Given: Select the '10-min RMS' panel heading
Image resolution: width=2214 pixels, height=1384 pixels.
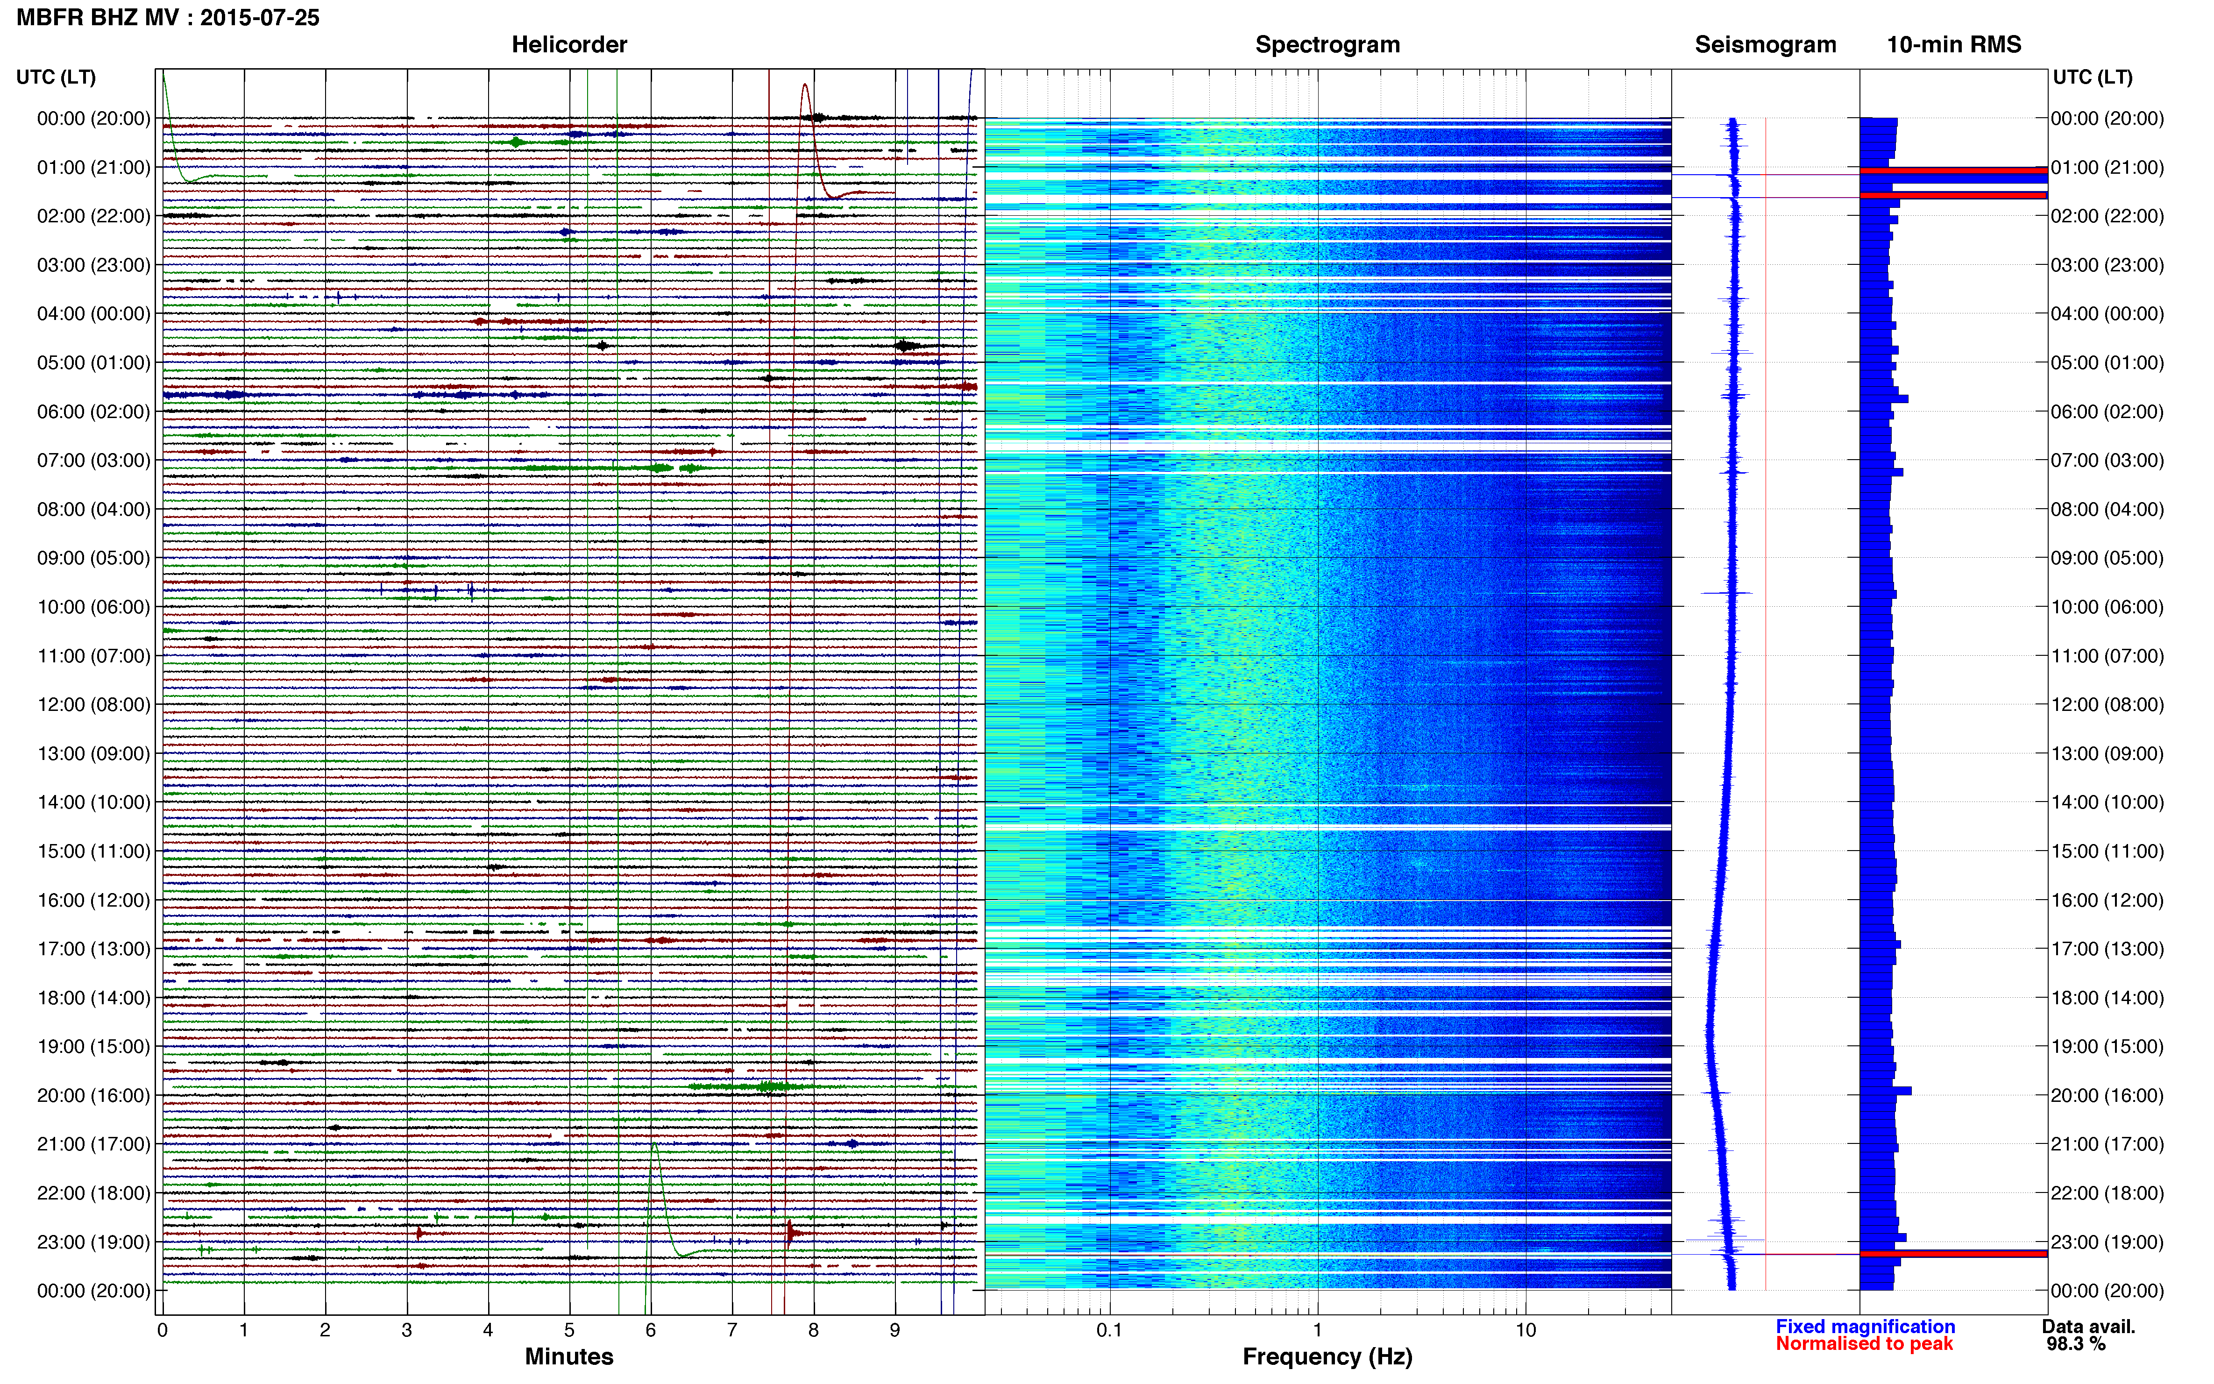Looking at the screenshot, I should pyautogui.click(x=1954, y=45).
